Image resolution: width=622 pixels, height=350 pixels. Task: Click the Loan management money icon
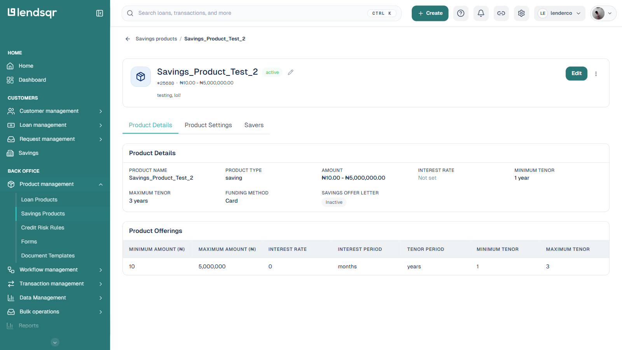point(11,125)
